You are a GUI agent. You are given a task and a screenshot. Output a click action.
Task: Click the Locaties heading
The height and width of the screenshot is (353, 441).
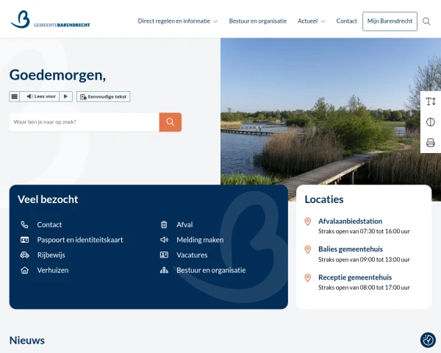pos(324,199)
